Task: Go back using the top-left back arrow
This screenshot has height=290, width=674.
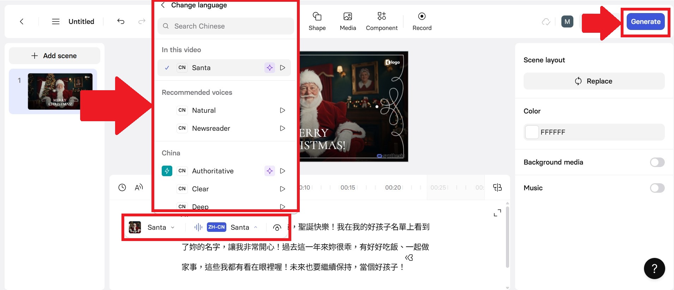Action: click(x=22, y=21)
